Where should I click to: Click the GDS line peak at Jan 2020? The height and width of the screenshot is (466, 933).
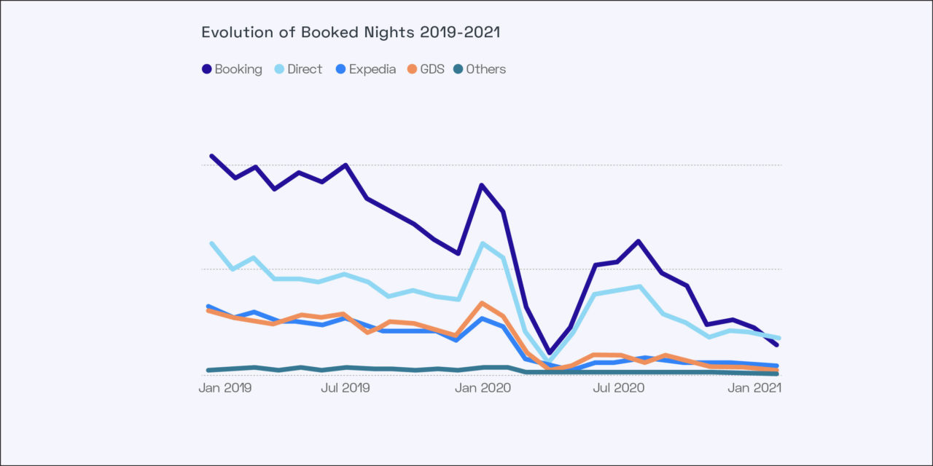[x=482, y=303]
